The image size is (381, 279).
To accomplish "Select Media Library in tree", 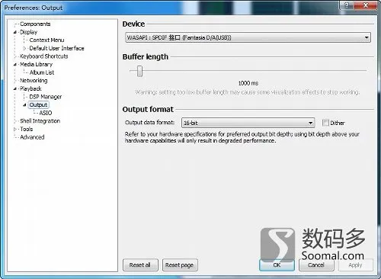I will 36,64.
